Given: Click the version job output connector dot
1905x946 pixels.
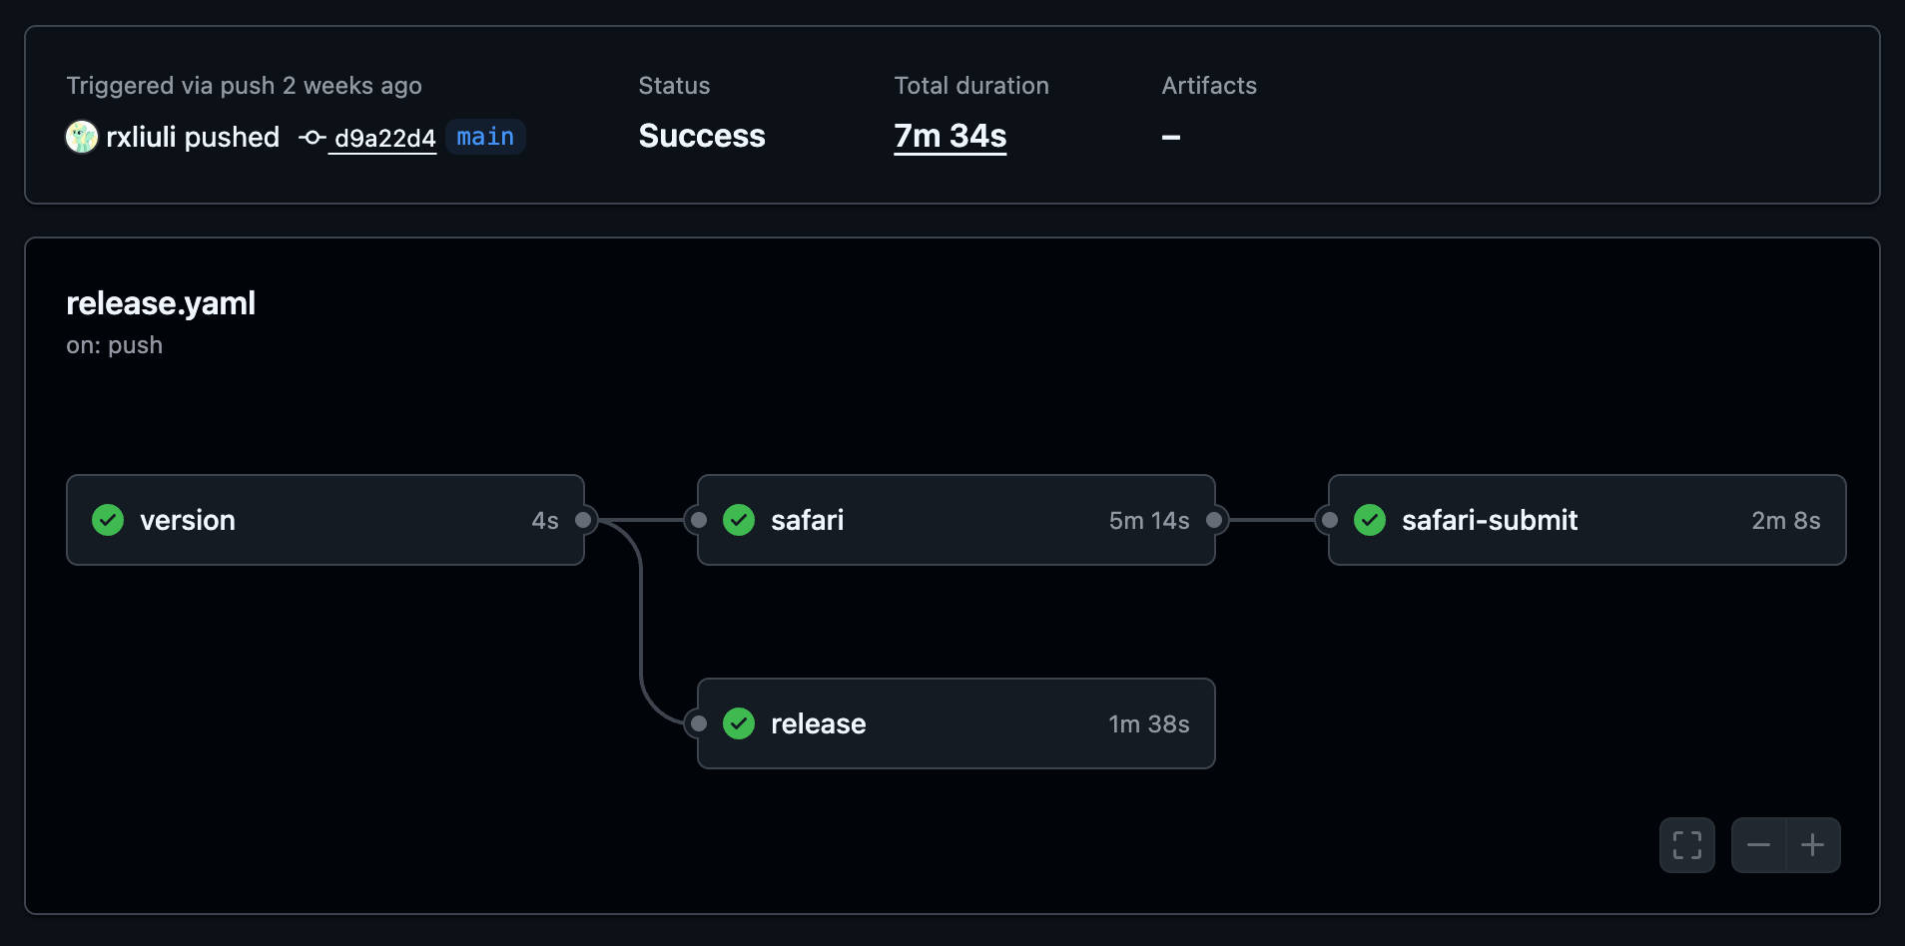Looking at the screenshot, I should pyautogui.click(x=584, y=520).
